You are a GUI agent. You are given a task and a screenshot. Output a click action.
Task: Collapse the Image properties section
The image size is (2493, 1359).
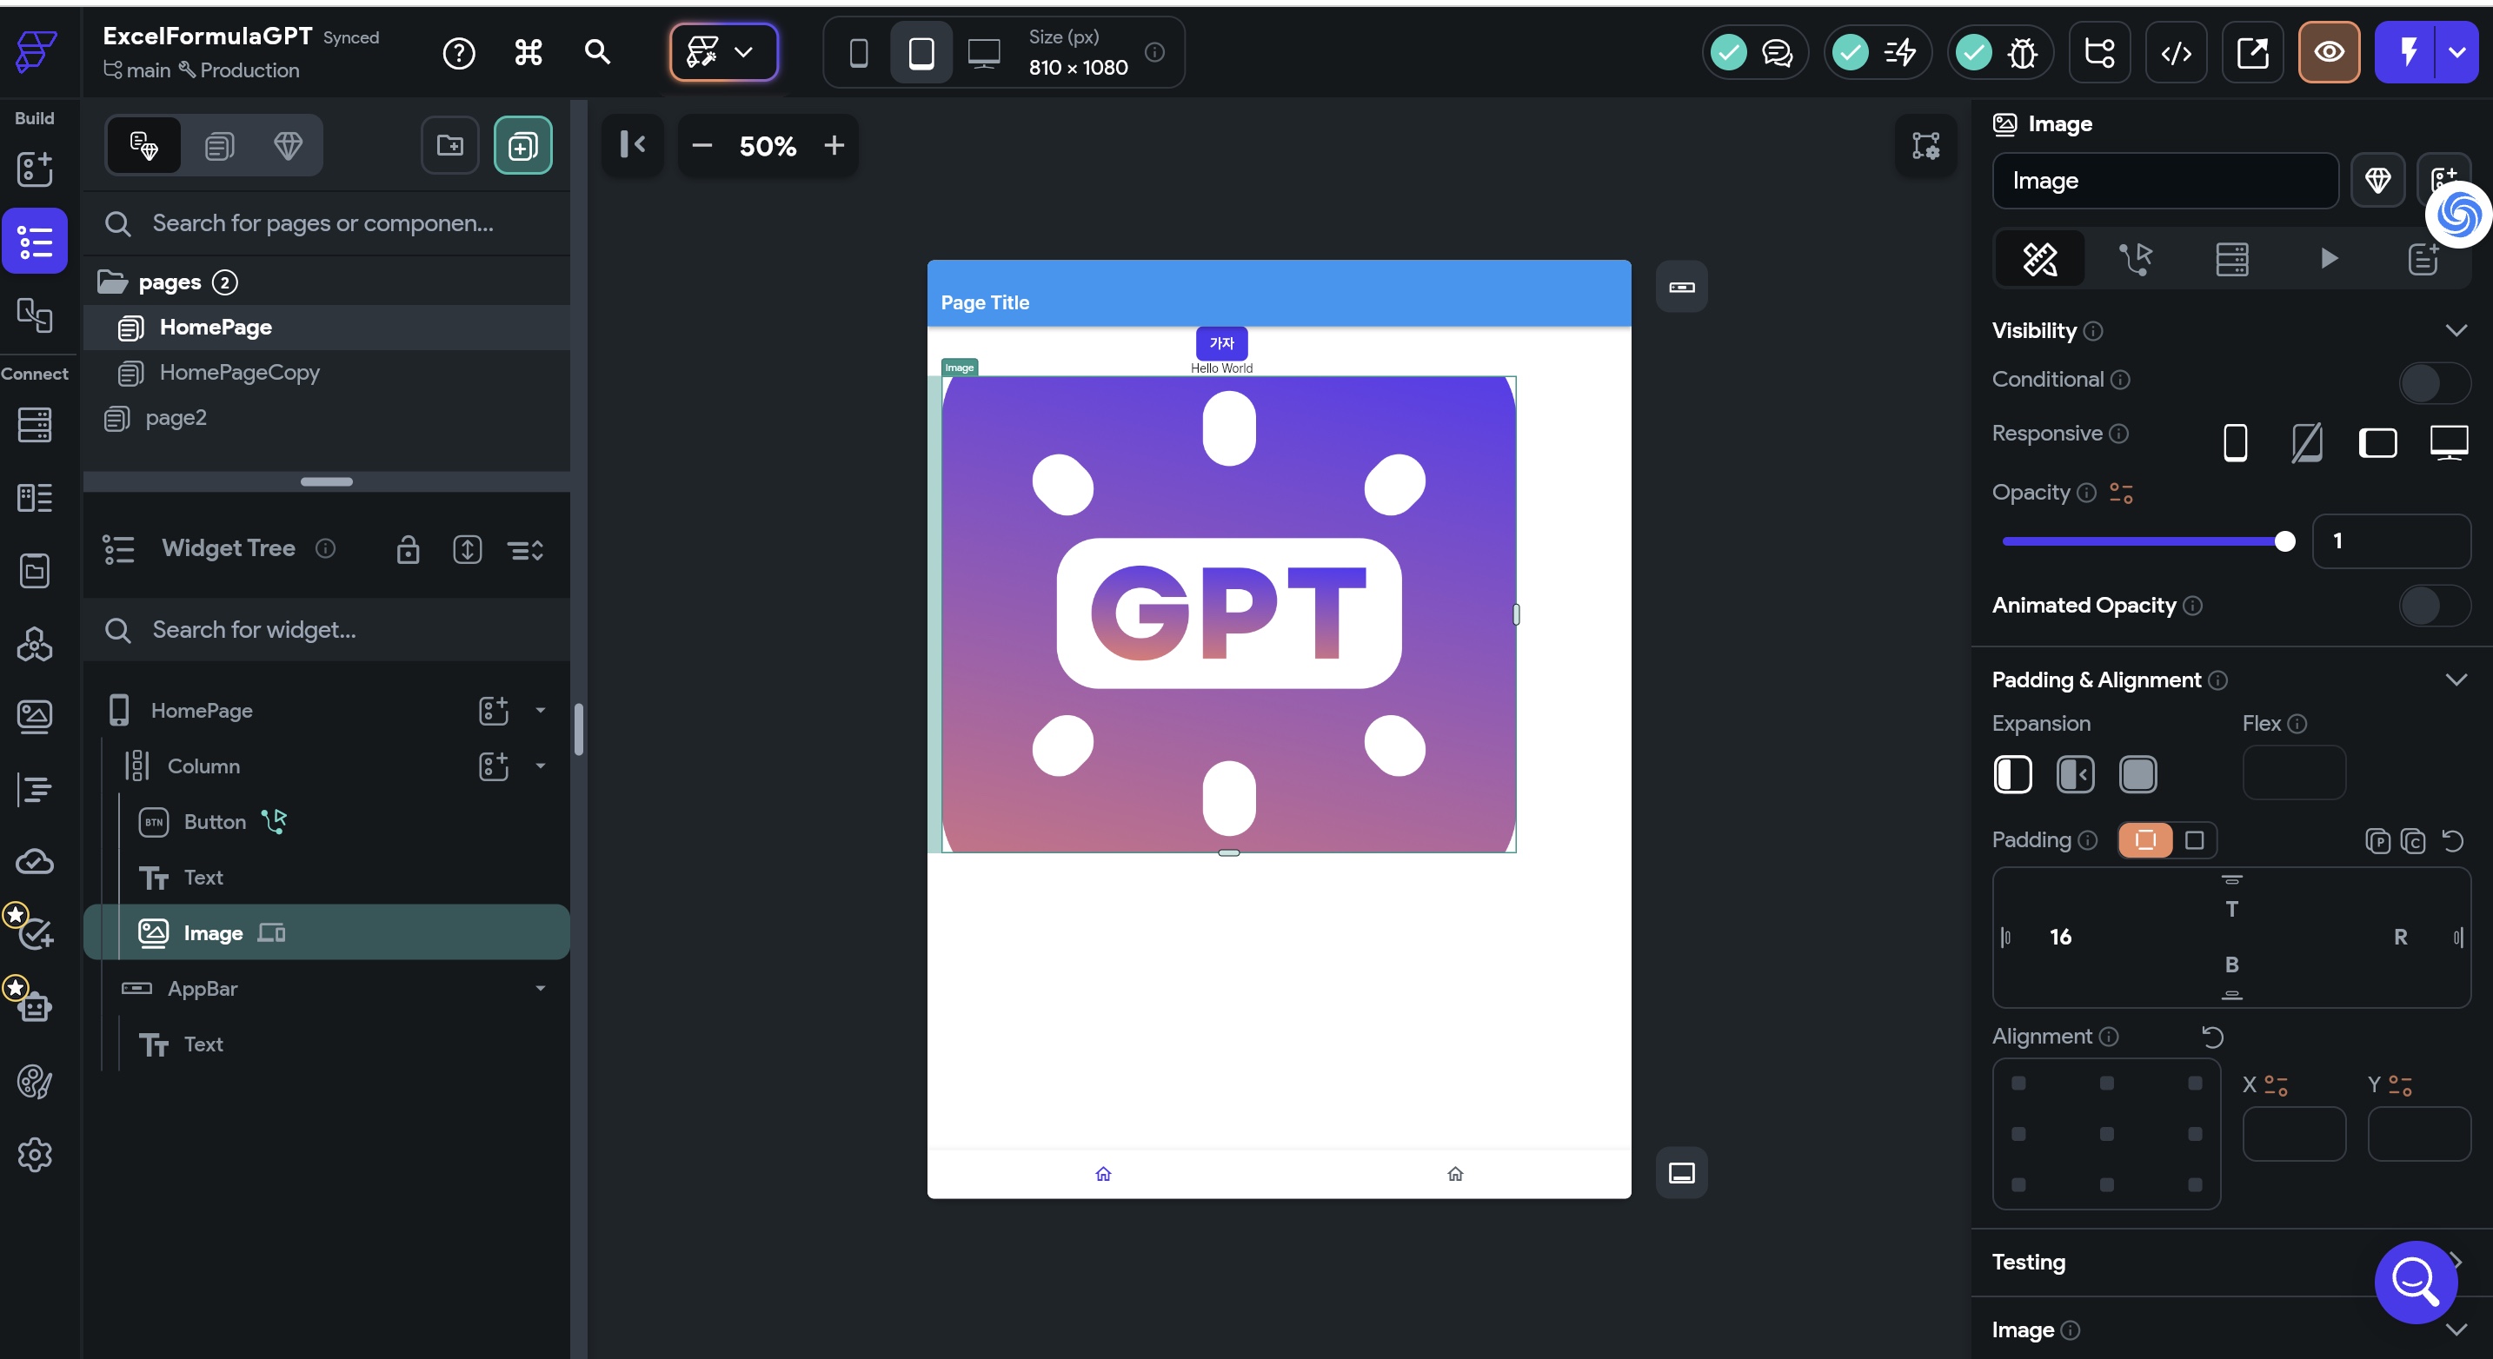point(2456,1330)
